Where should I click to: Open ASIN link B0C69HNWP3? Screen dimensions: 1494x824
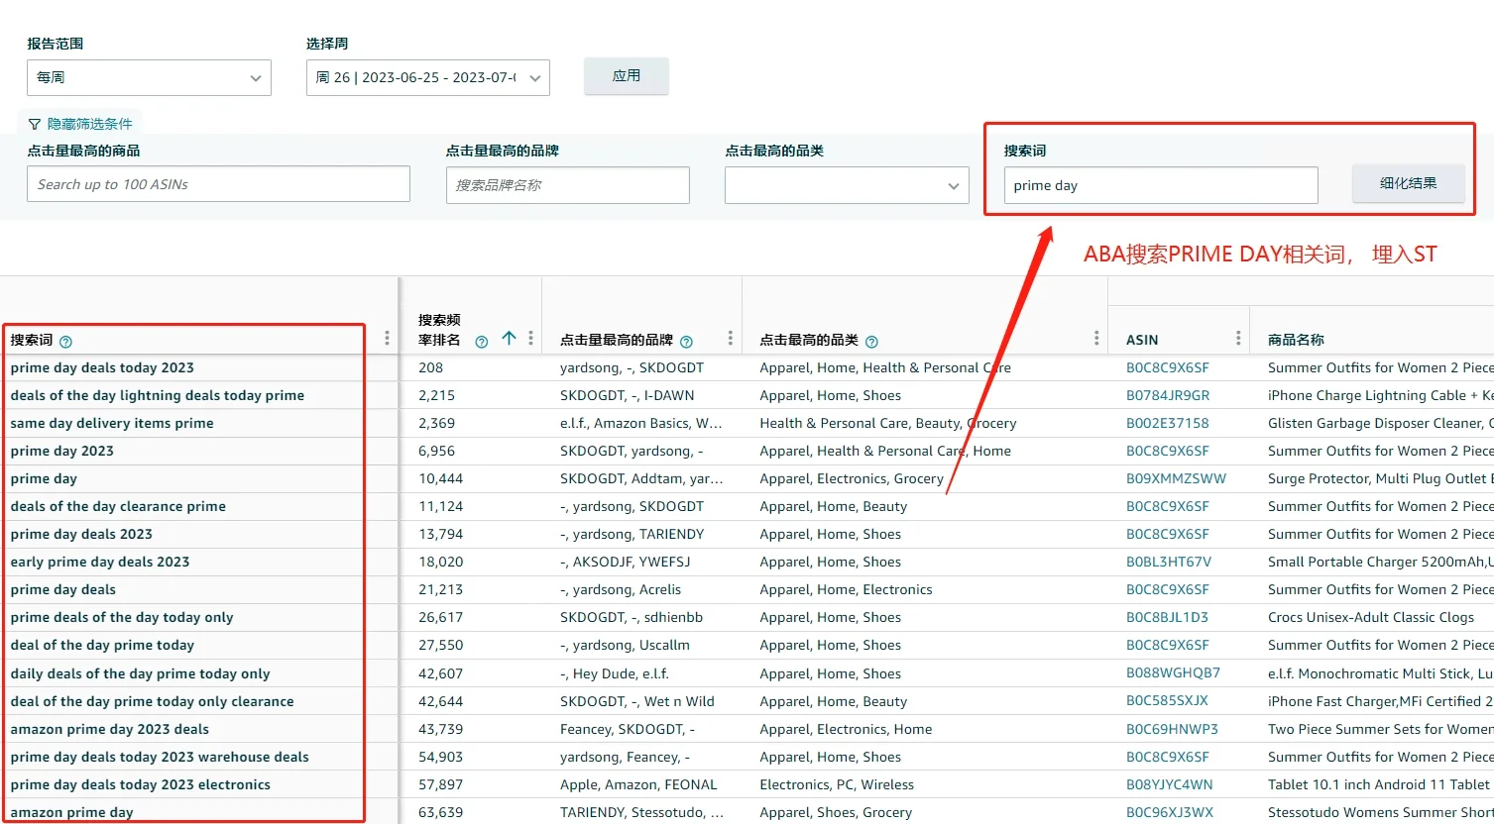1172,729
